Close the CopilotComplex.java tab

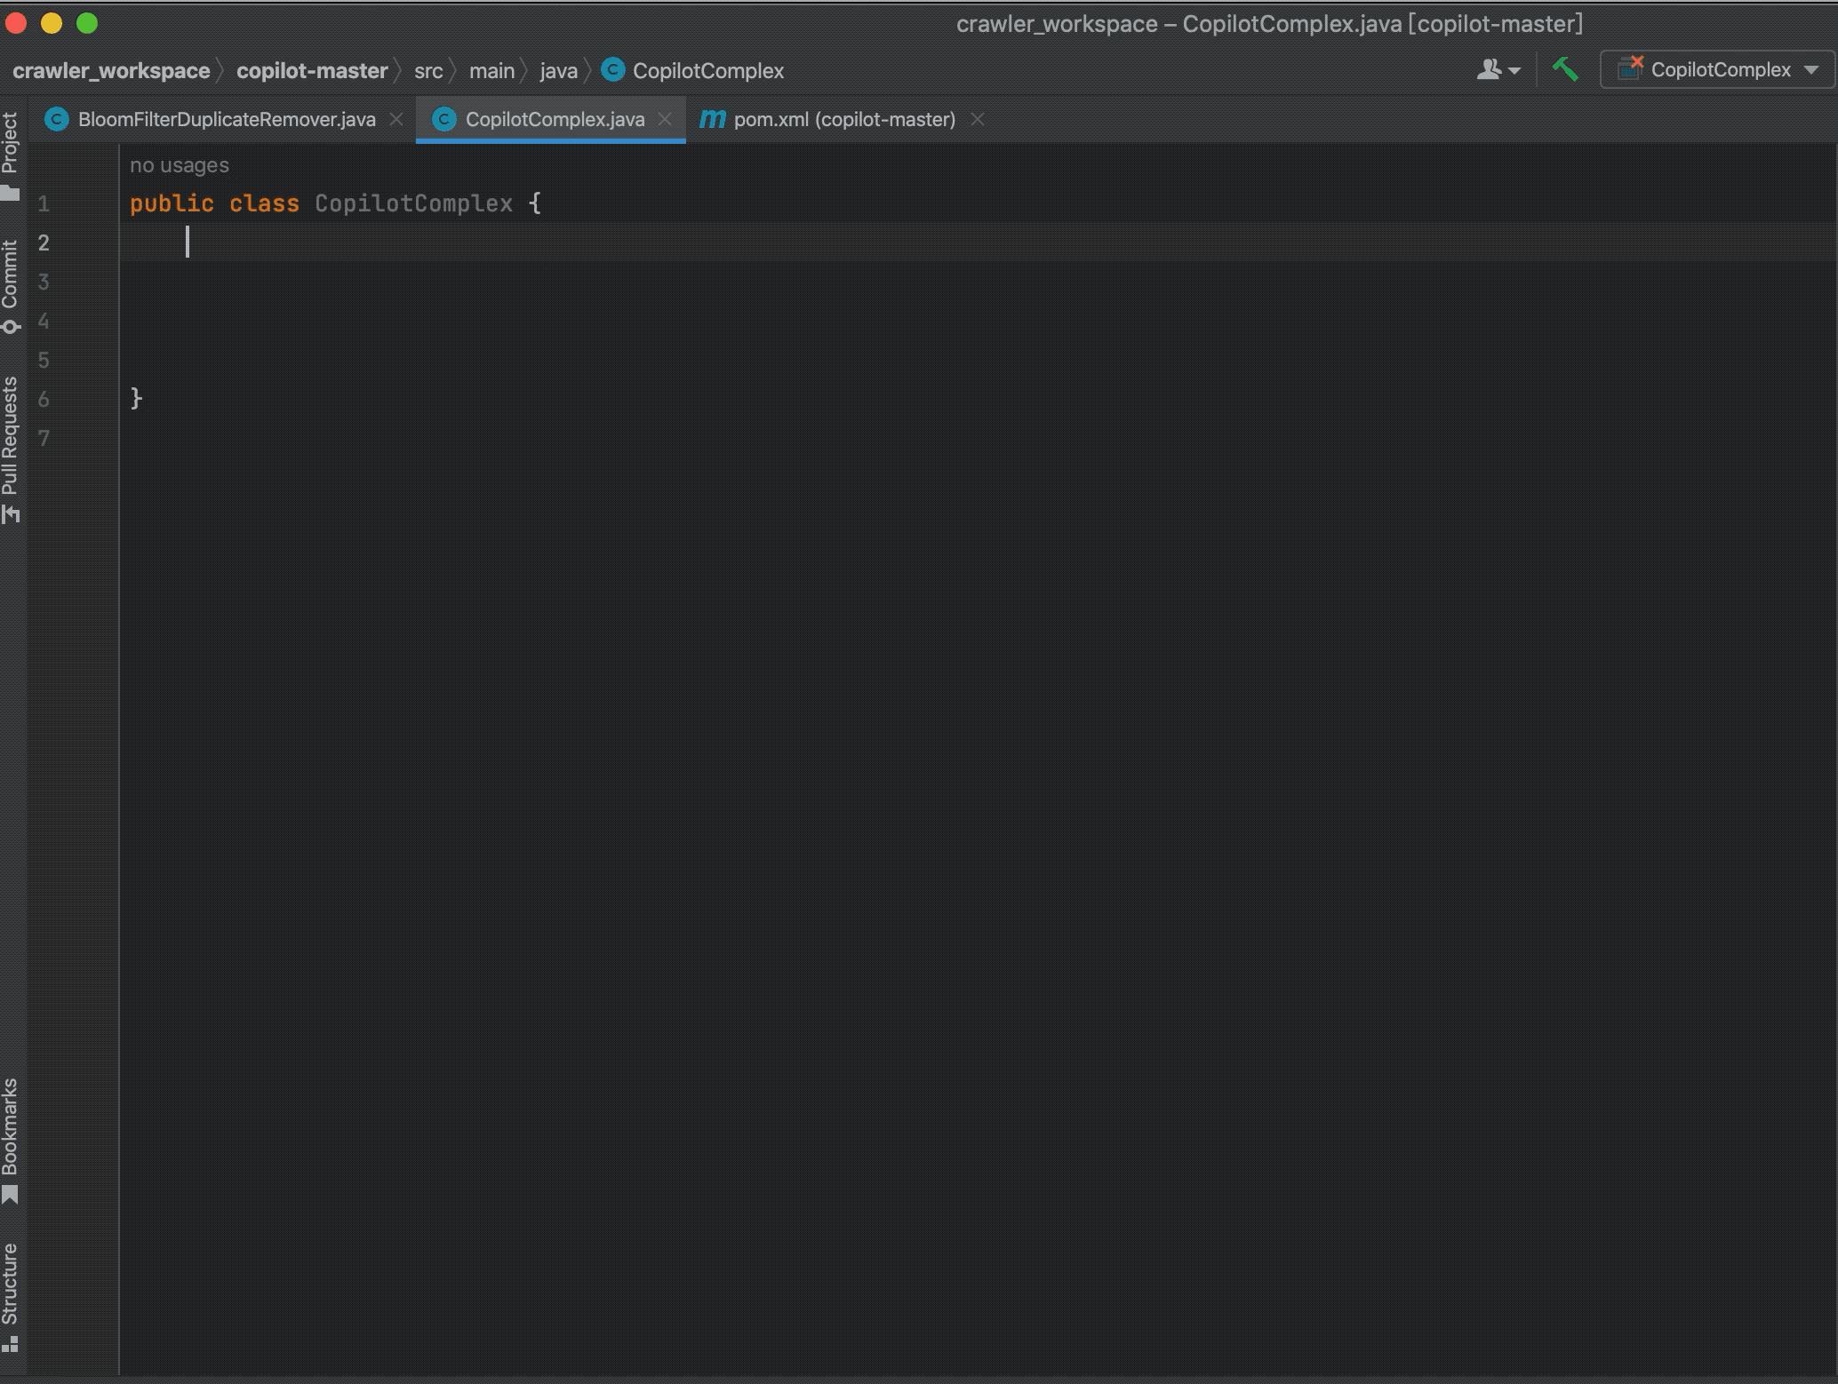point(665,119)
